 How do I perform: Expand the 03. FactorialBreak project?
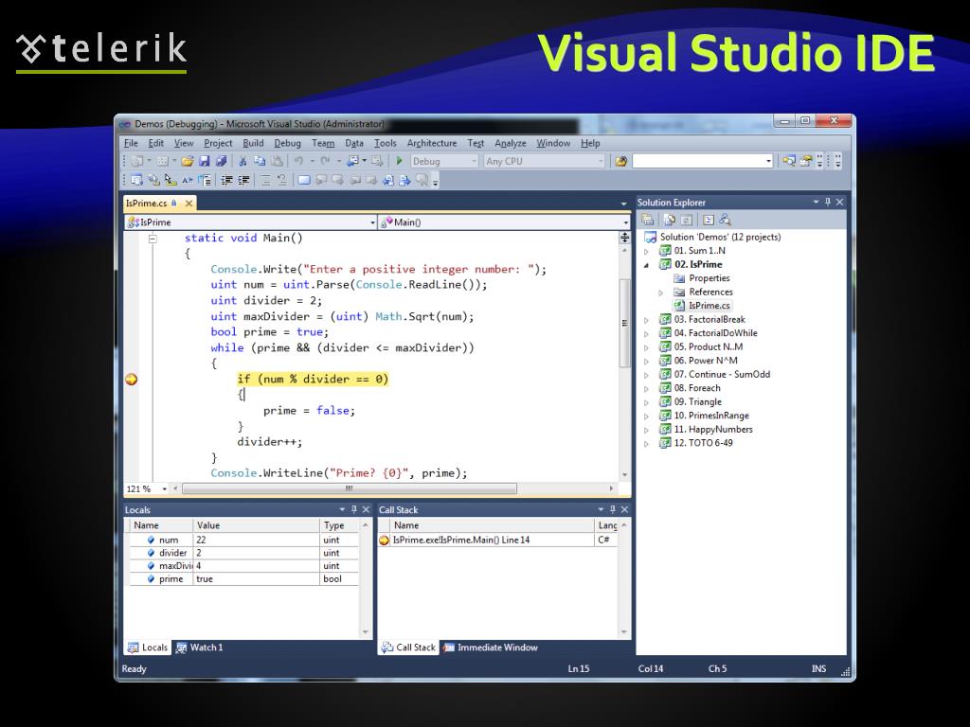coord(646,320)
